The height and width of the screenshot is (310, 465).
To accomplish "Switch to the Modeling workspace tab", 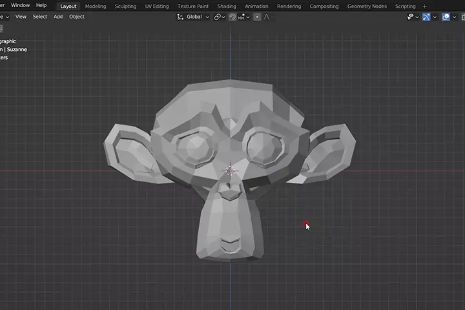I will point(96,6).
